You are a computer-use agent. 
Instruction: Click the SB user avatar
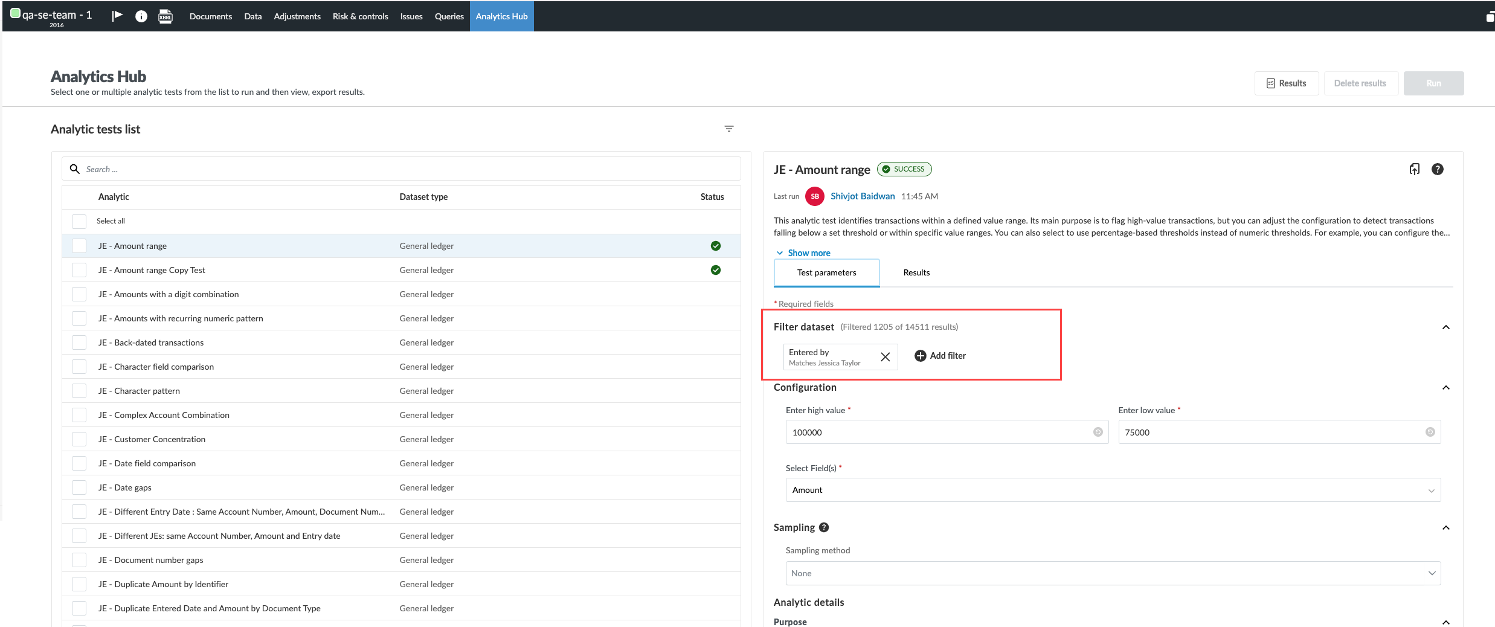[x=815, y=196]
